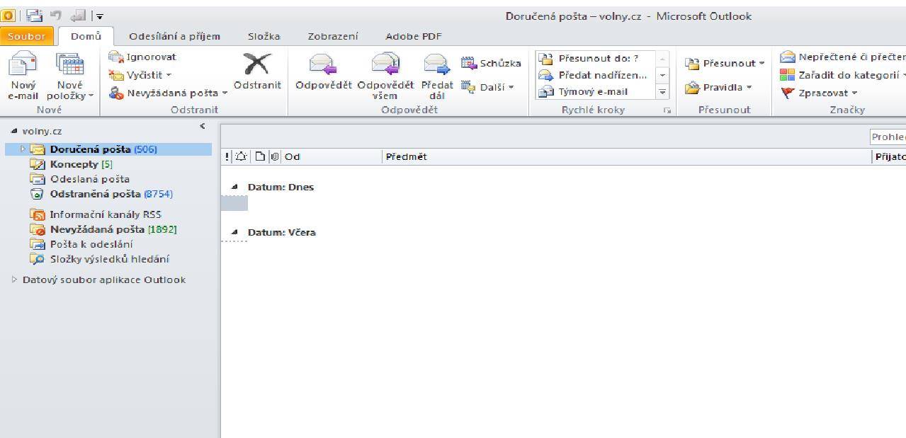The height and width of the screenshot is (438, 906).
Task: Minimize the navigation pane with the chevron
Action: tap(203, 126)
